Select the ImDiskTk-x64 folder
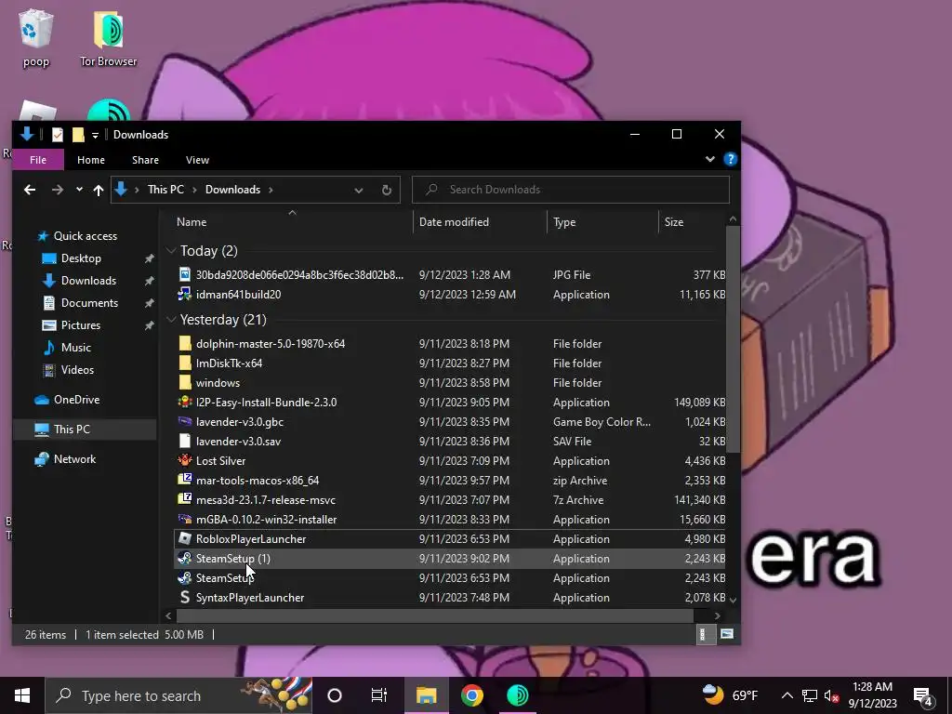 click(450, 364)
